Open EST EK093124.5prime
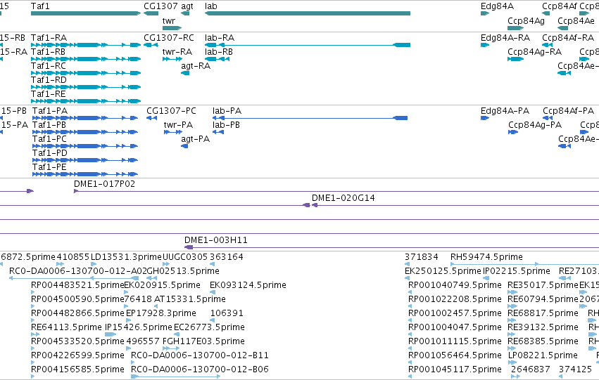This screenshot has height=380, width=599. coord(248,285)
